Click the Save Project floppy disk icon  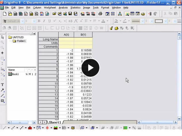tap(70, 14)
